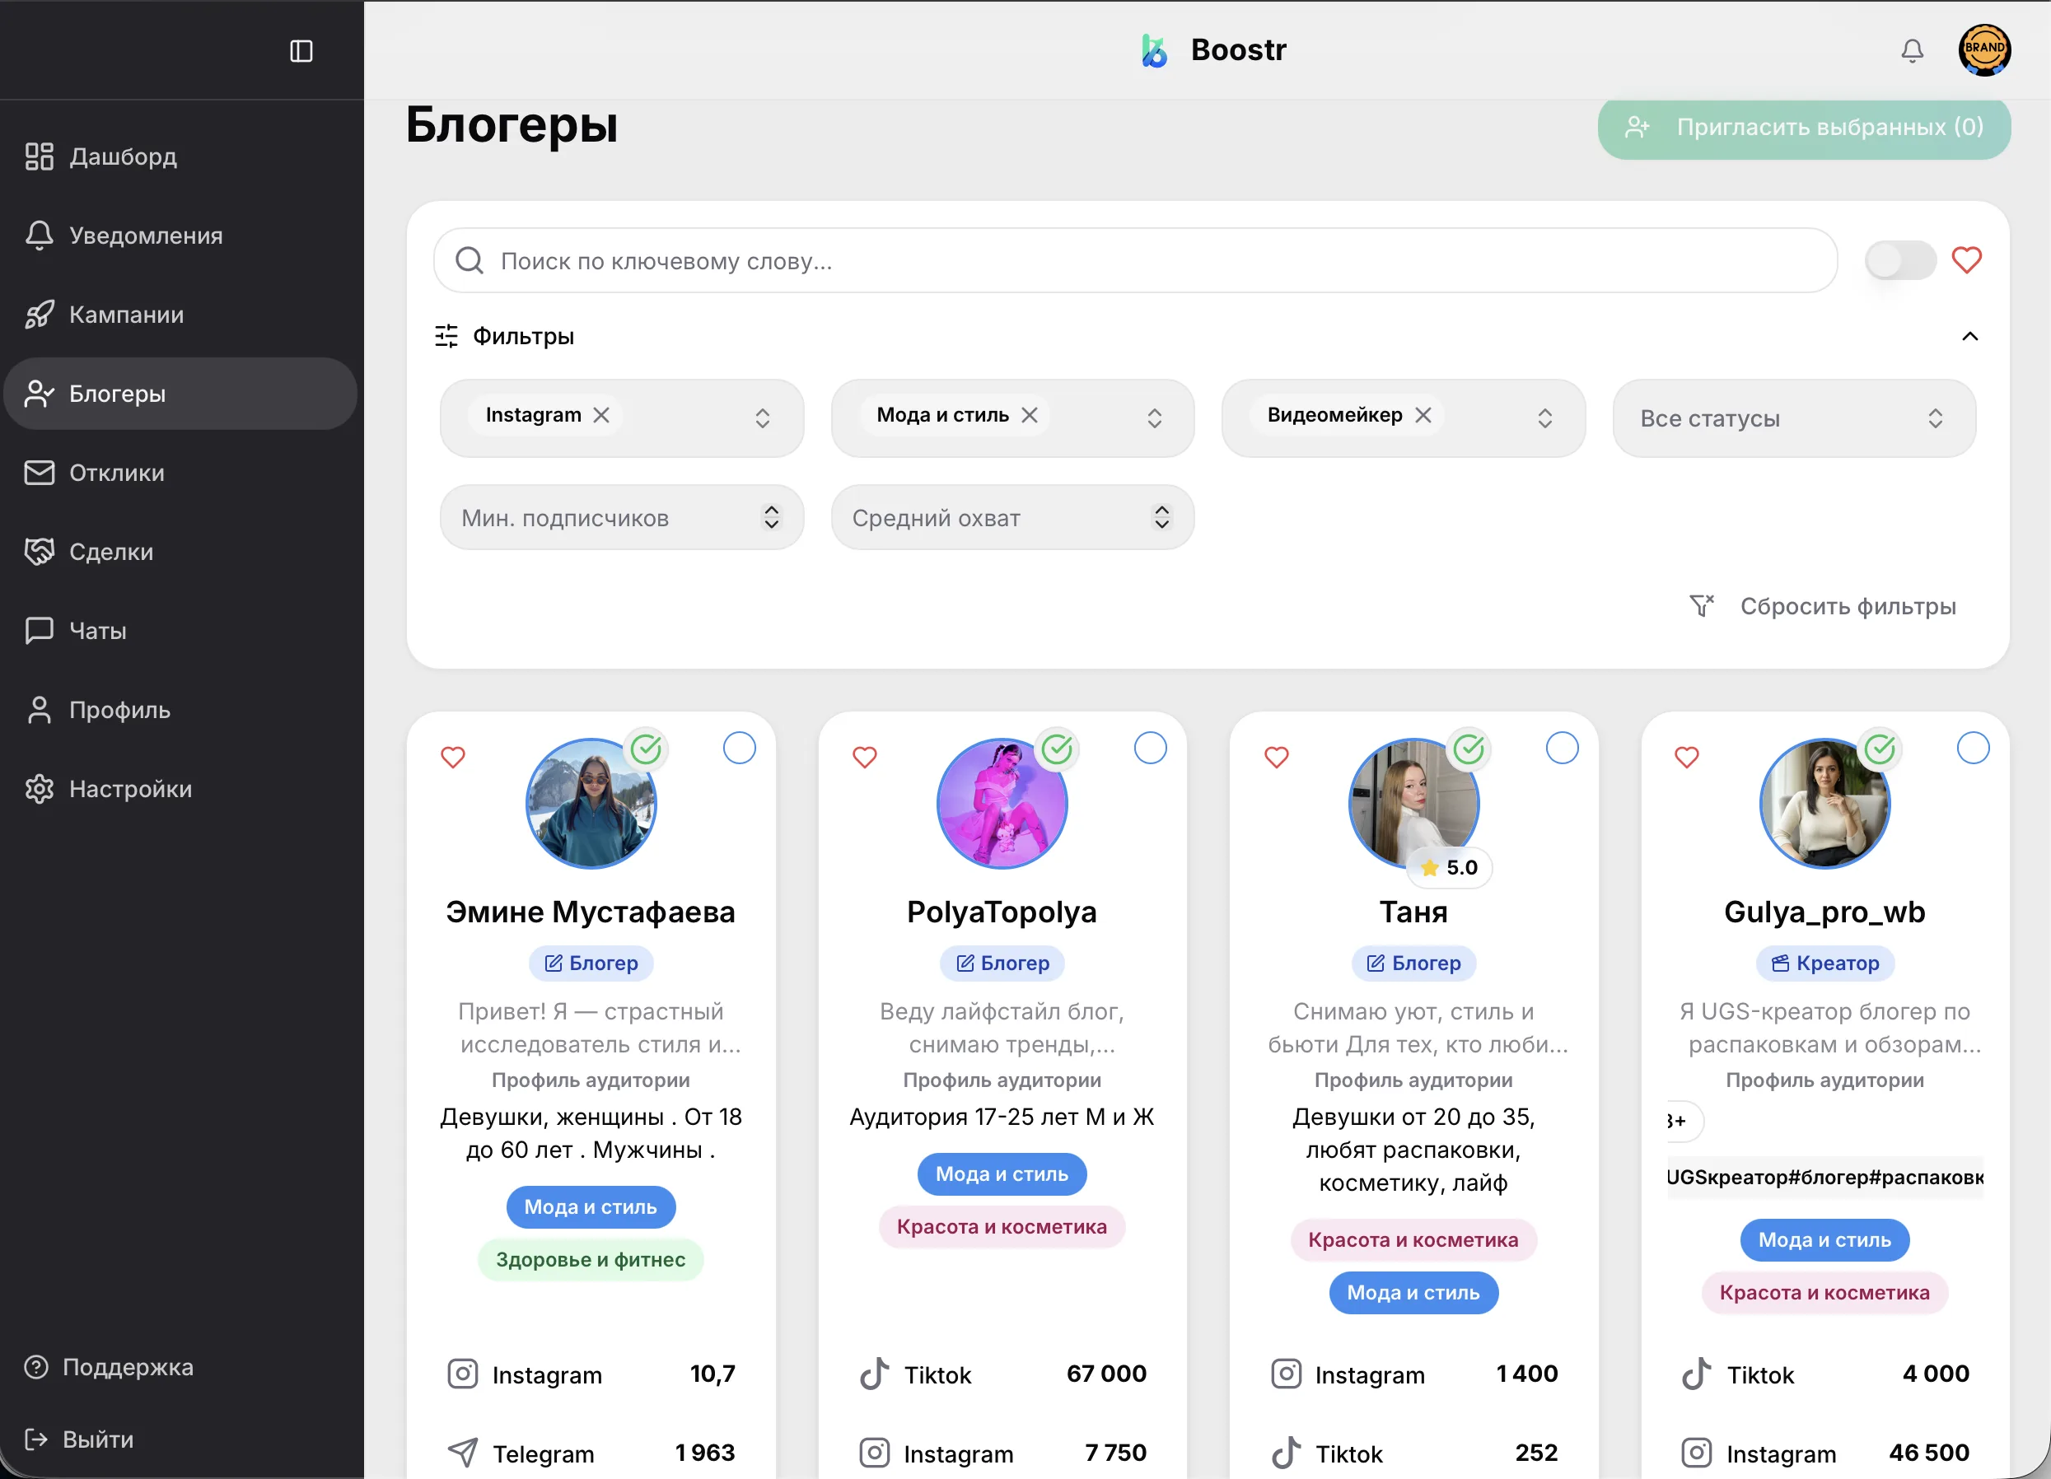Open notifications bell in the top bar

point(1912,50)
